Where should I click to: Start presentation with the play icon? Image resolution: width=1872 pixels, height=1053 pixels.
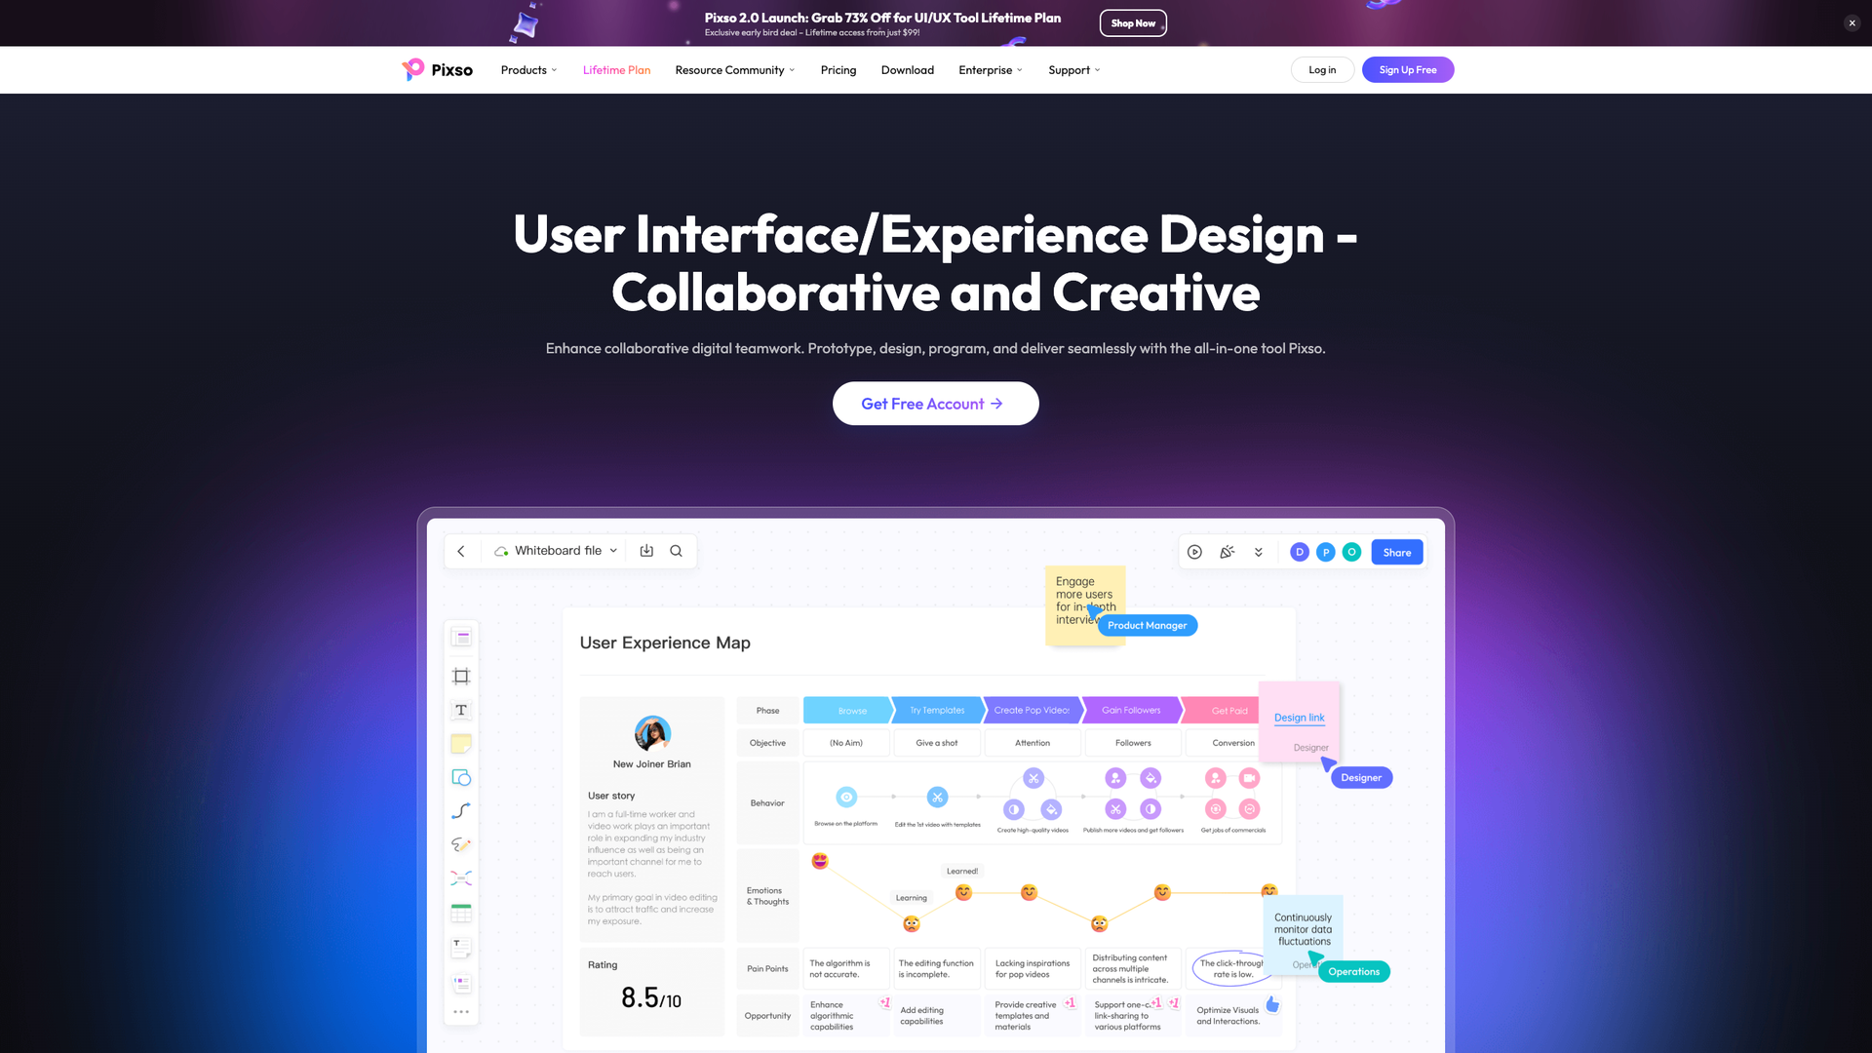[x=1195, y=552]
